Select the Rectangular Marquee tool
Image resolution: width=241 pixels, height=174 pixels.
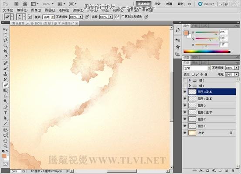[5, 35]
